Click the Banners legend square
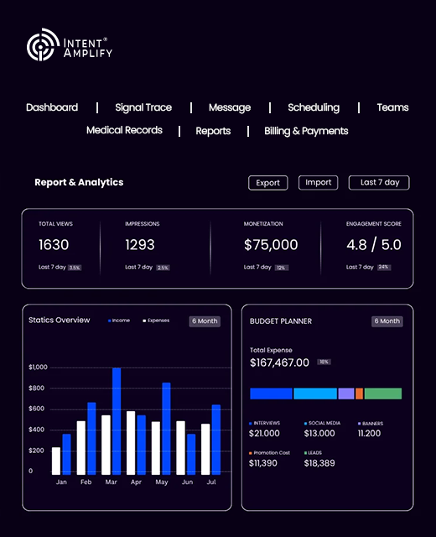 coord(359,424)
